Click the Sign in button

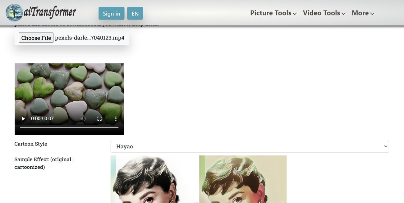[x=111, y=13]
